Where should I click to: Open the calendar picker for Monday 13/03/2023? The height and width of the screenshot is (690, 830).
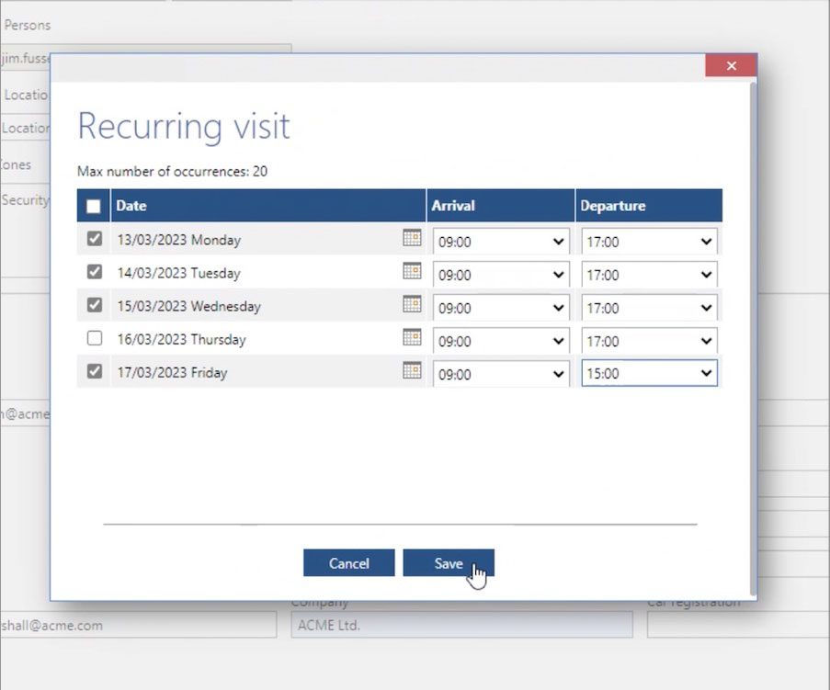coord(412,237)
